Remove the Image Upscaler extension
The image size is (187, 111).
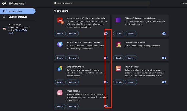(x=73, y=106)
